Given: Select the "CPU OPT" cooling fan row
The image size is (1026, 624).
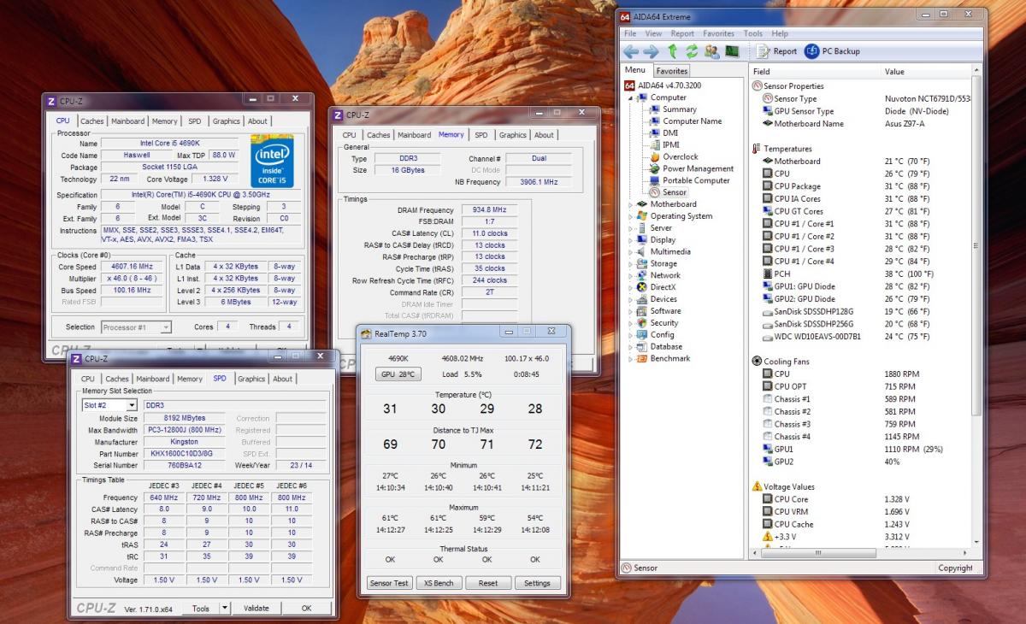Looking at the screenshot, I should pyautogui.click(x=866, y=386).
